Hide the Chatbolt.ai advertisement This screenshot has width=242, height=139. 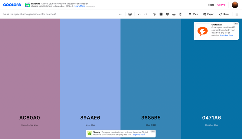[236, 23]
